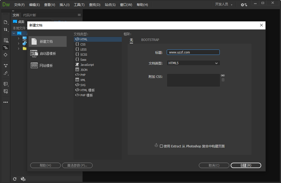This screenshot has width=281, height=183.
Task: Click the 帮助(H) dialog button
Action: [x=45, y=165]
